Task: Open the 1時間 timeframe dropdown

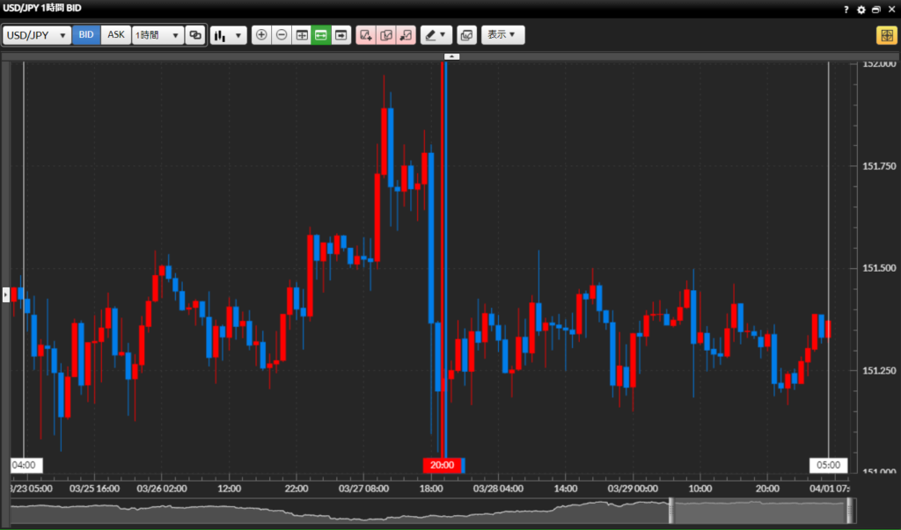Action: tap(157, 35)
